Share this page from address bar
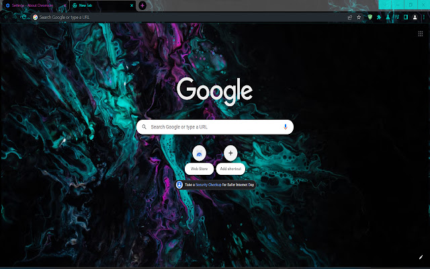Viewport: 430px width, 269px height. point(349,17)
